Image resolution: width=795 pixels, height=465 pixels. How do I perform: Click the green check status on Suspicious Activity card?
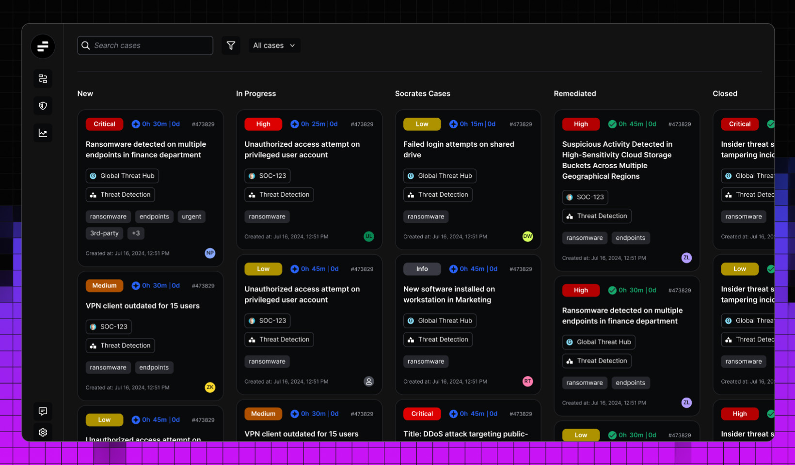[x=612, y=124]
